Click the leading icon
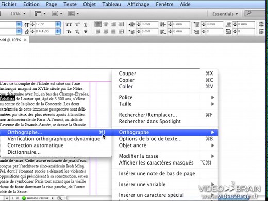This screenshot has width=268, height=201. (x=27, y=32)
